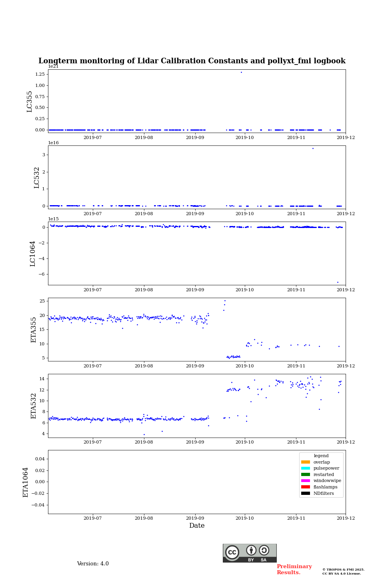This screenshot has width=384, height=577.
Task: Click the Version: 4.0 label
Action: pyautogui.click(x=93, y=564)
